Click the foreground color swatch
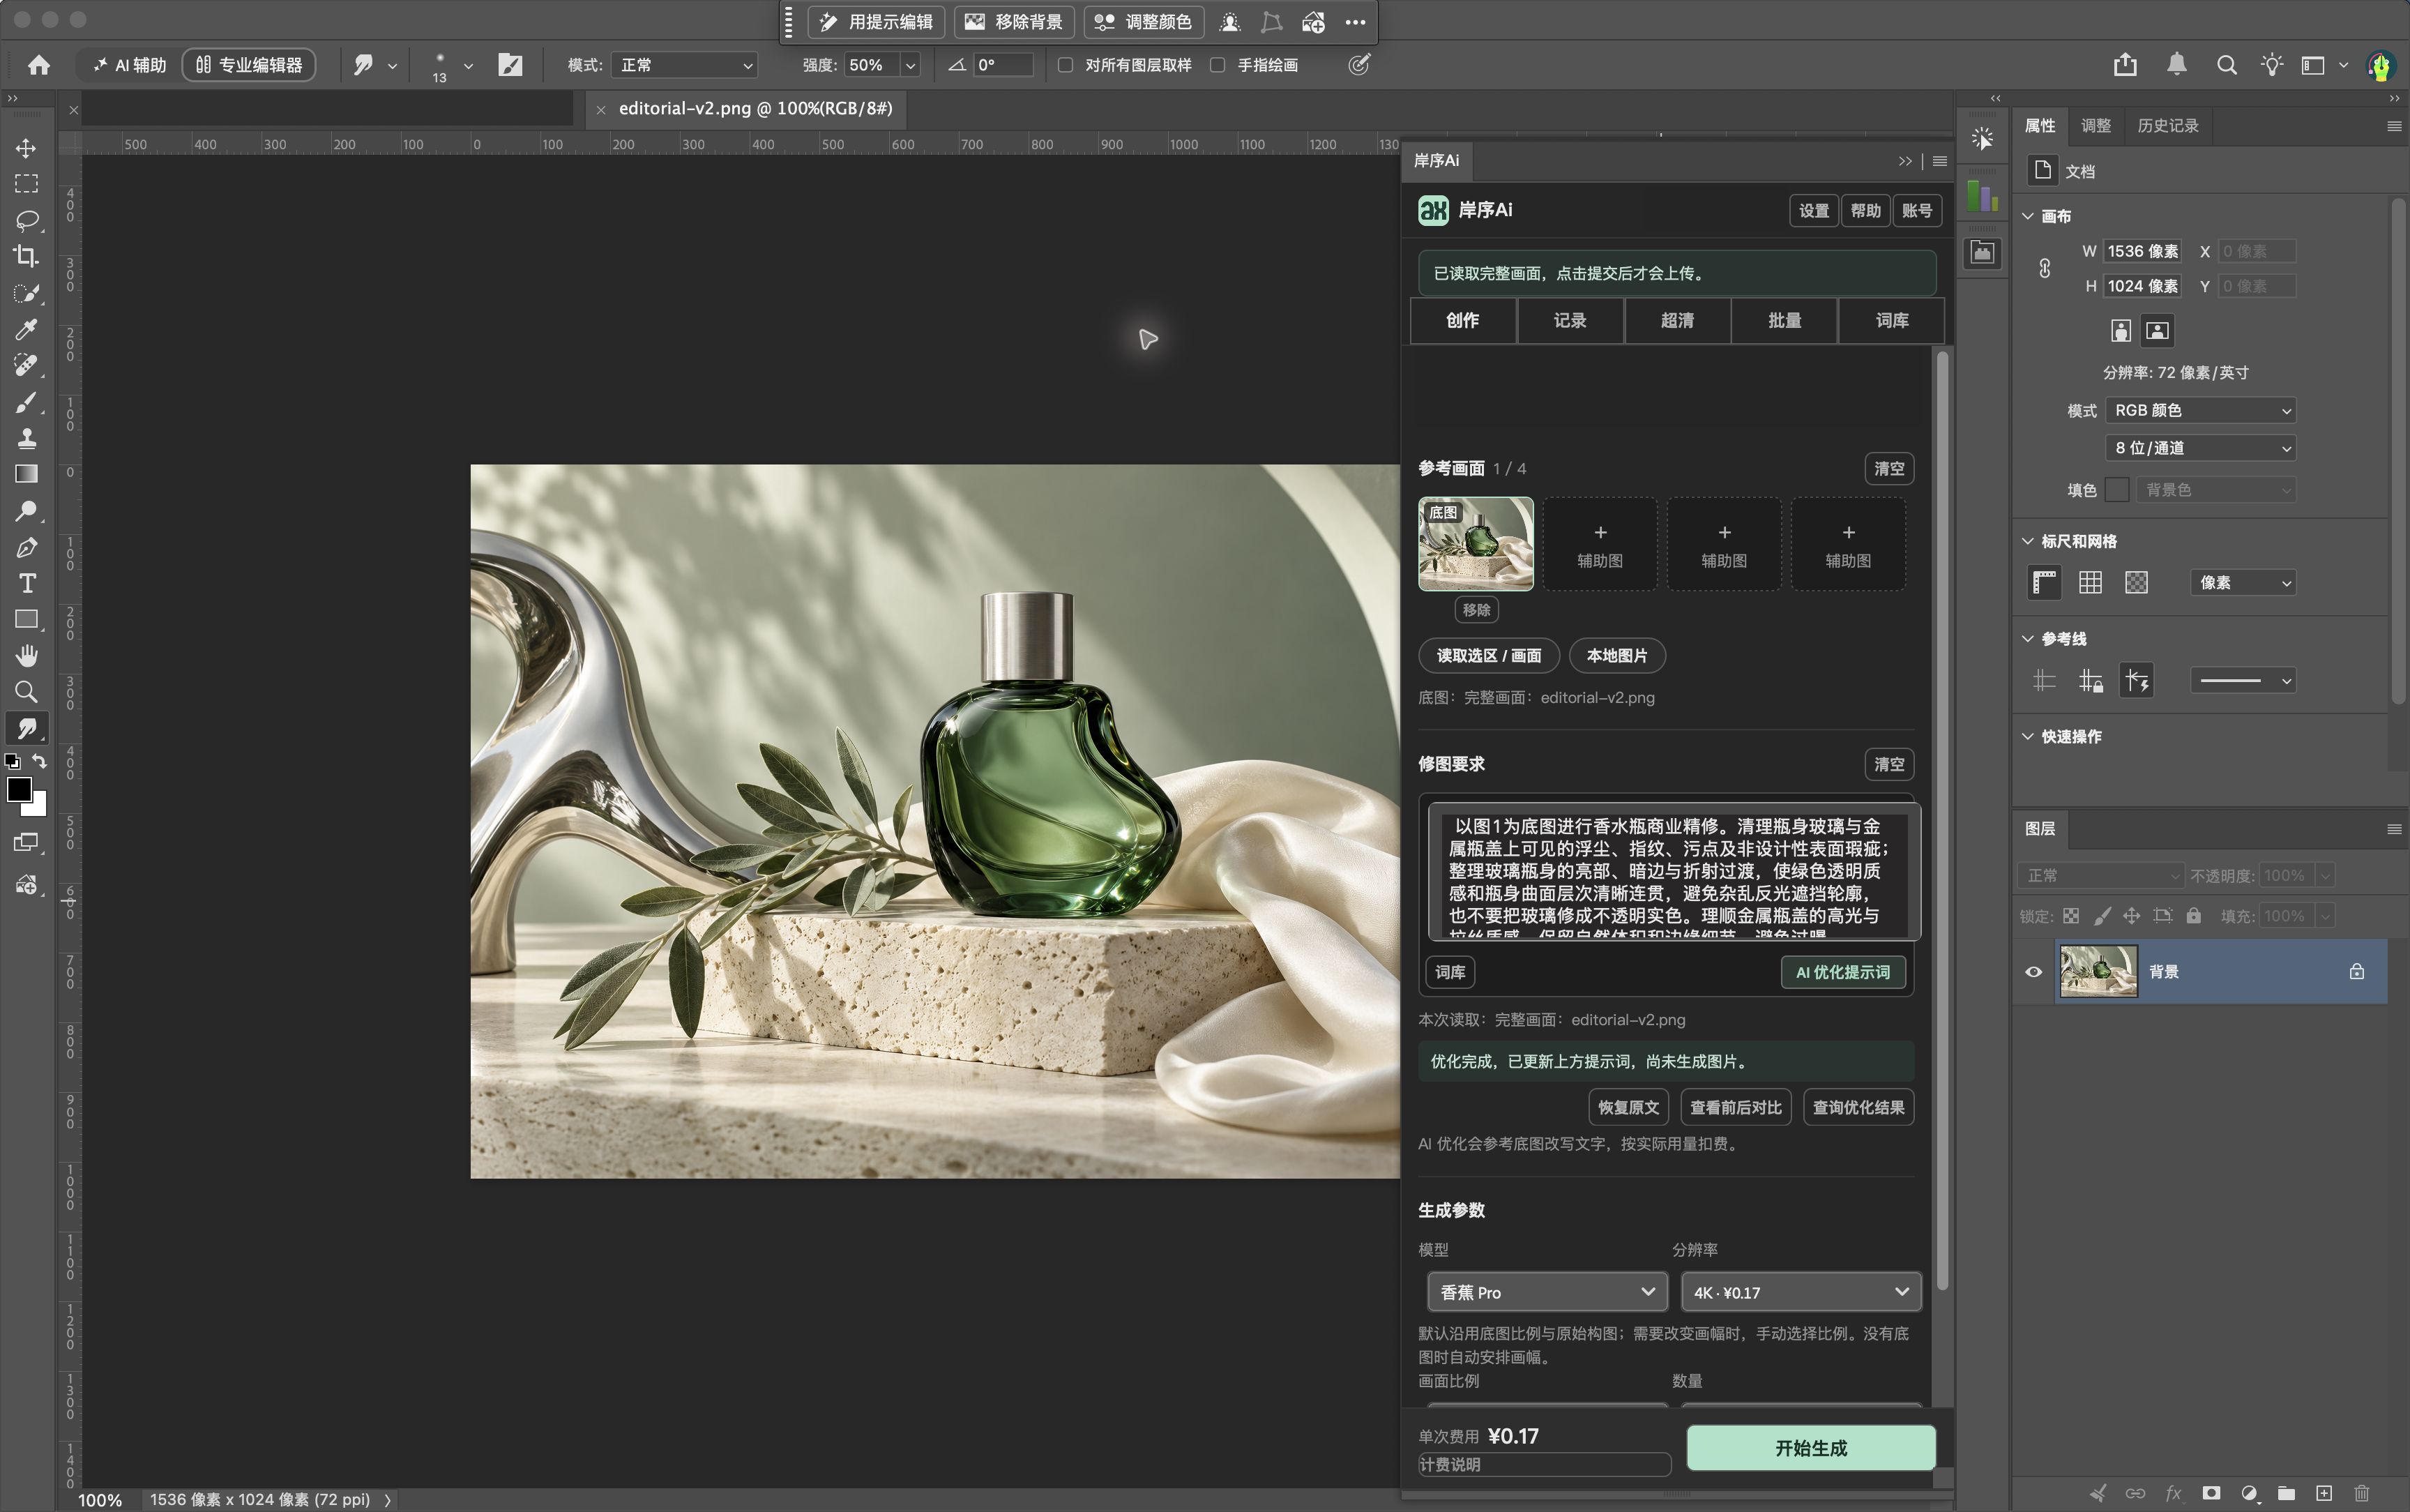 [x=19, y=789]
